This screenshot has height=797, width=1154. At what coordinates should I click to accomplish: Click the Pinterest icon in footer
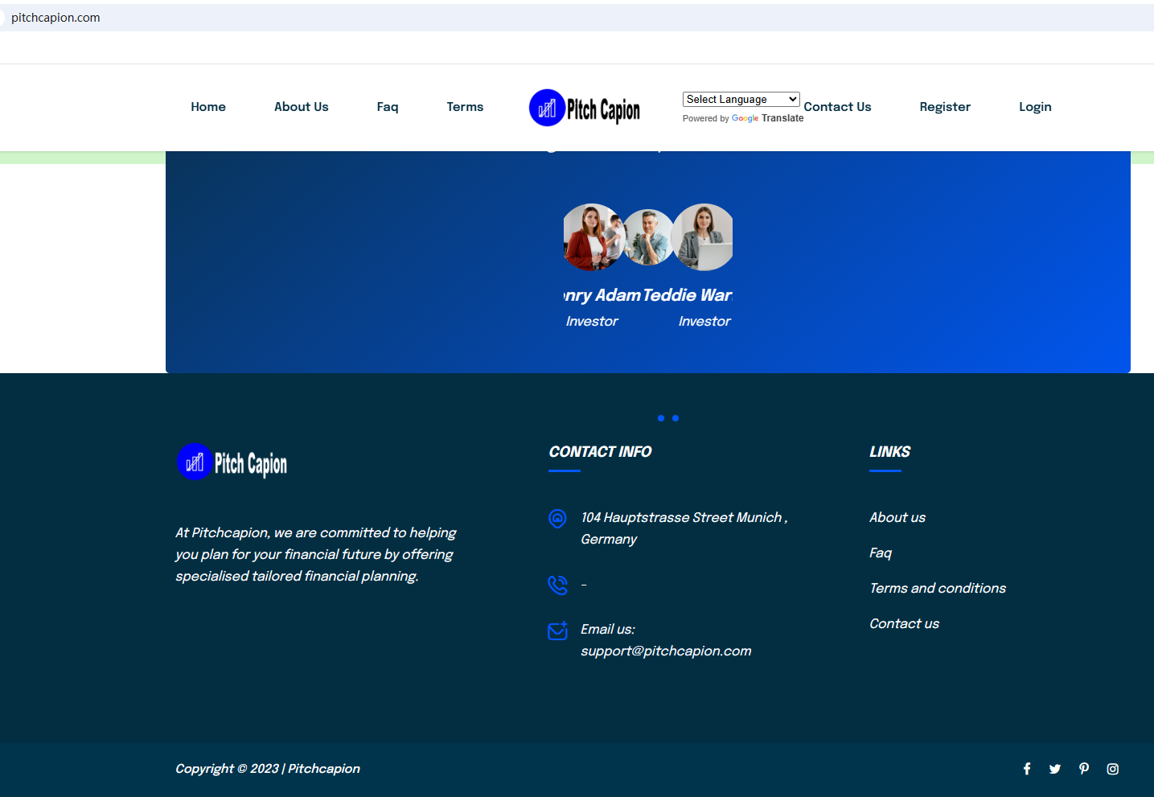(x=1084, y=769)
